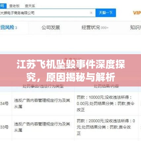Open the 知识产权 section

click(136, 27)
